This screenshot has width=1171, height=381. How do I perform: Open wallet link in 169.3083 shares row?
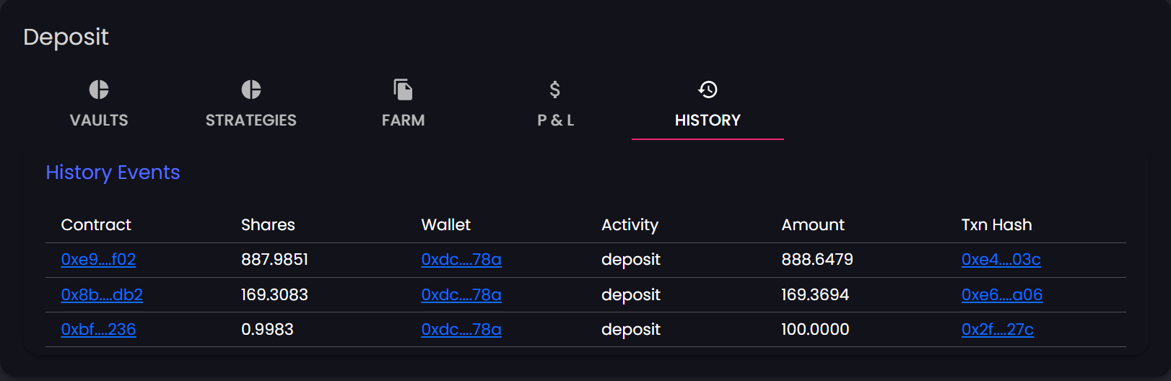tap(461, 295)
